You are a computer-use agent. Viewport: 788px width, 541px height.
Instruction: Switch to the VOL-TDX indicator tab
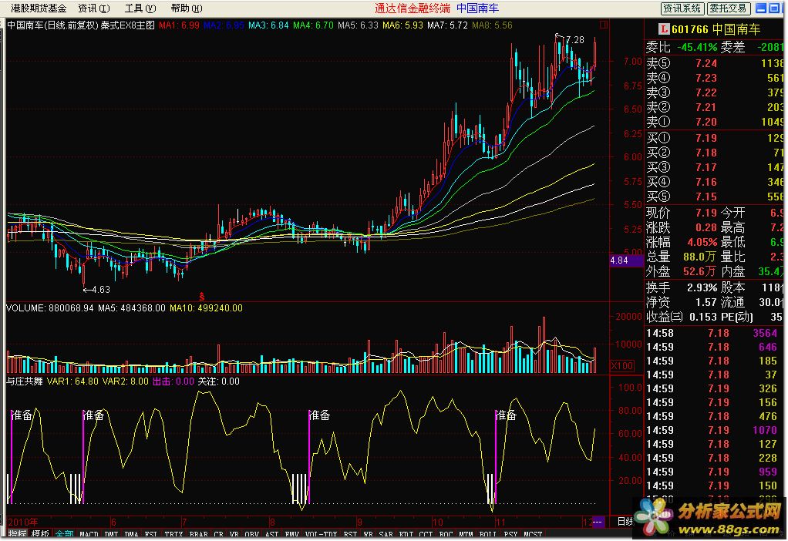pyautogui.click(x=321, y=535)
